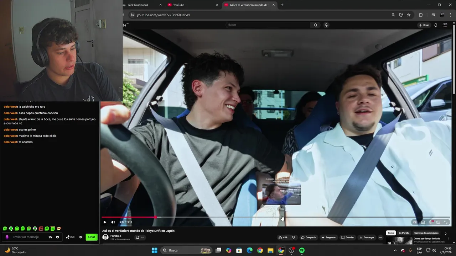The image size is (456, 256).
Task: Click the Descargar button
Action: click(x=367, y=238)
